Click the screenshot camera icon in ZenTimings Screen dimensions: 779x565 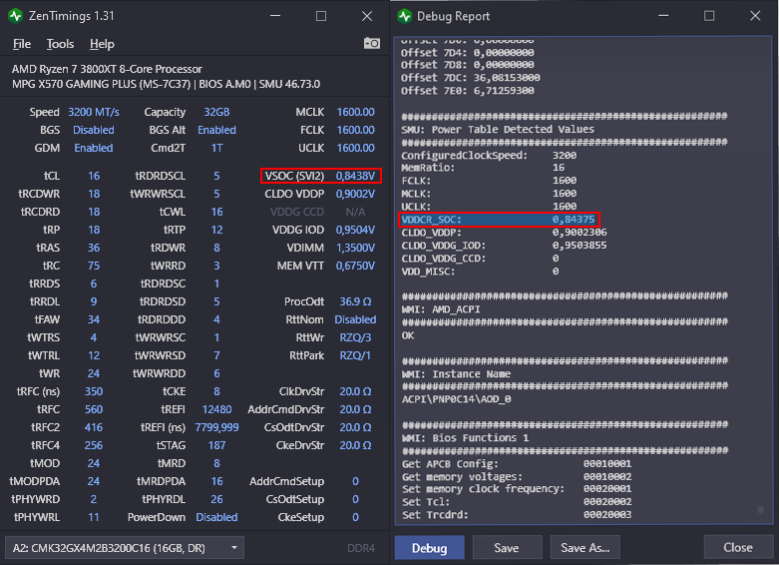click(371, 43)
